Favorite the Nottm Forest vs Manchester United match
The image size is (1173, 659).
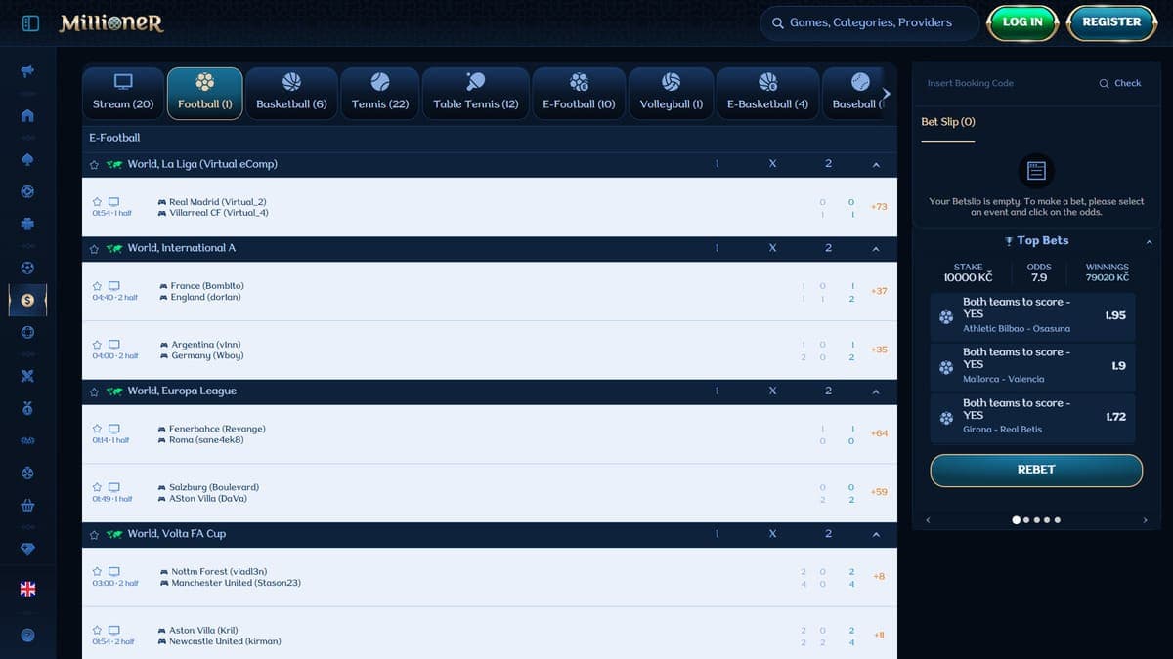(x=97, y=571)
